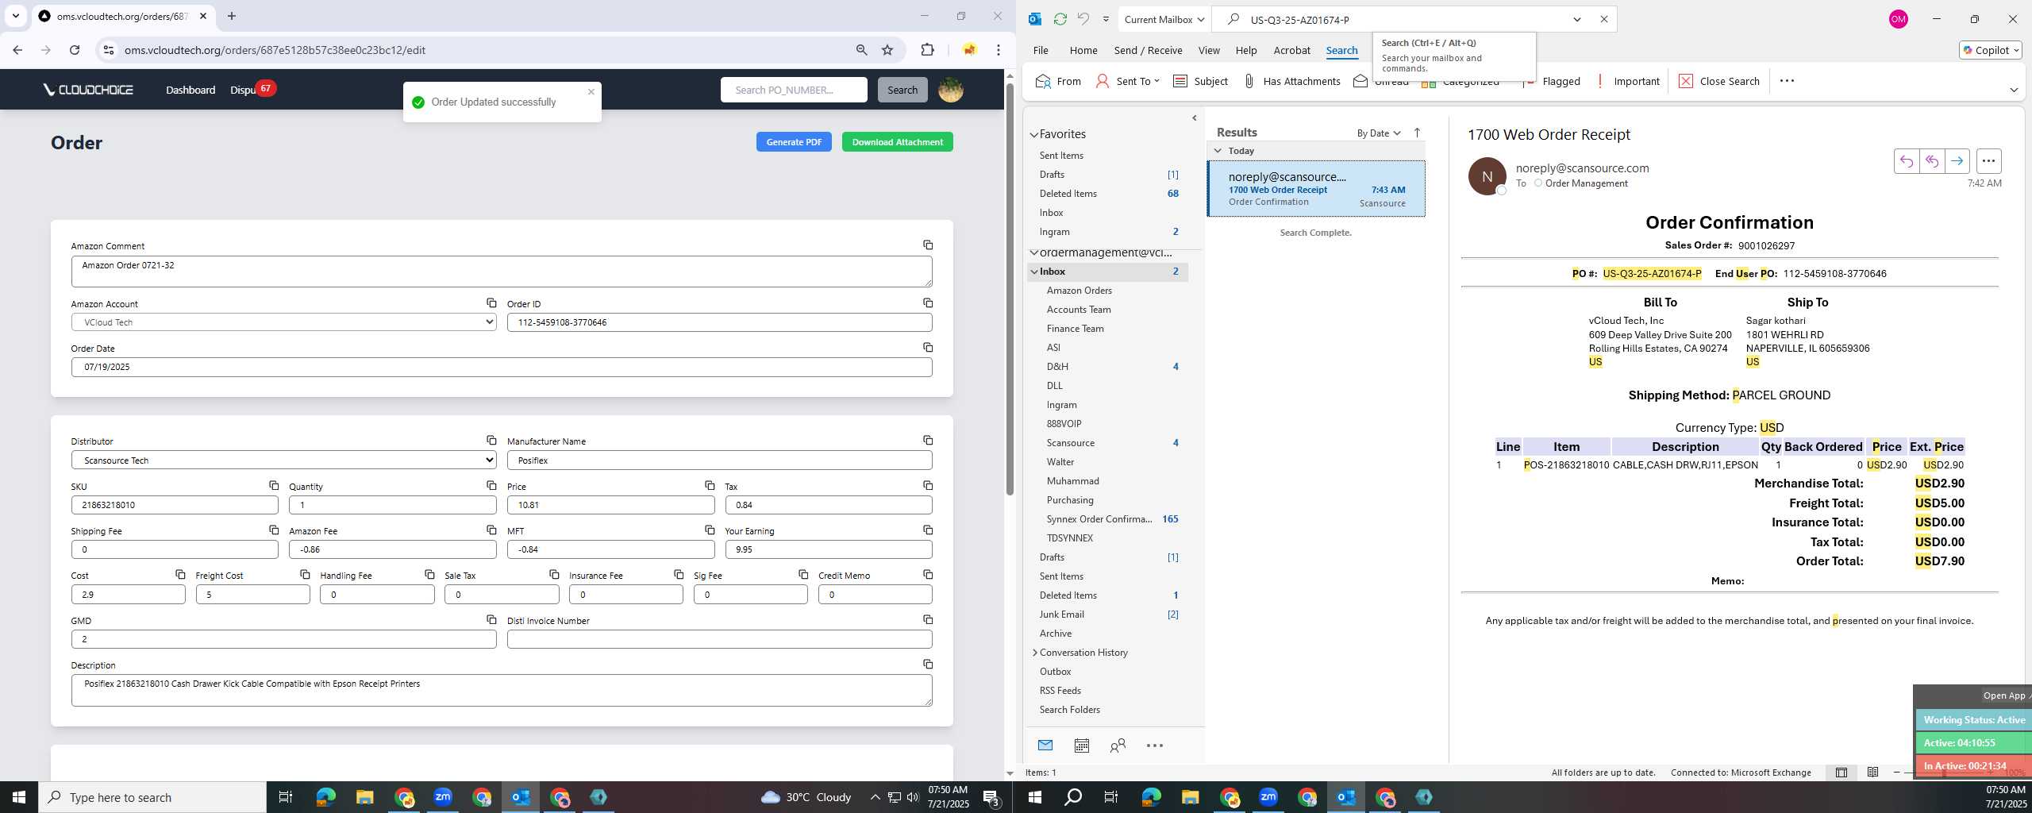Copy the Cost field value
This screenshot has width=2032, height=813.
coord(180,575)
